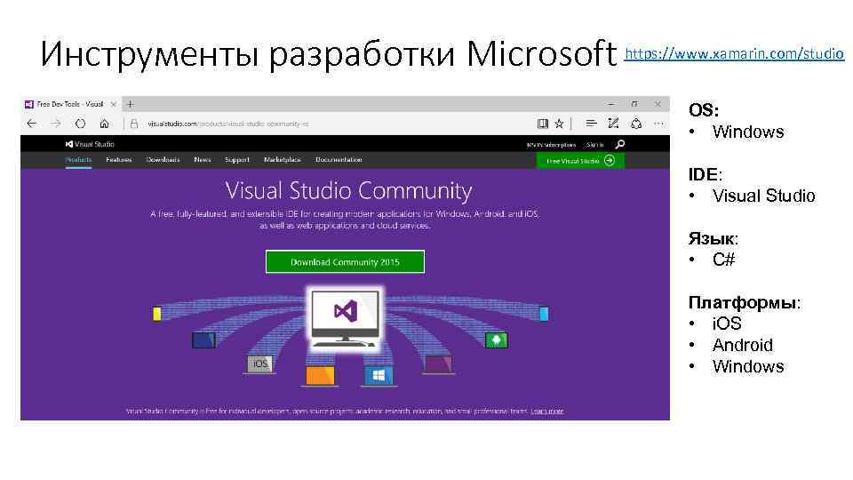The height and width of the screenshot is (480, 853).
Task: Click the green Android device icon
Action: [496, 340]
